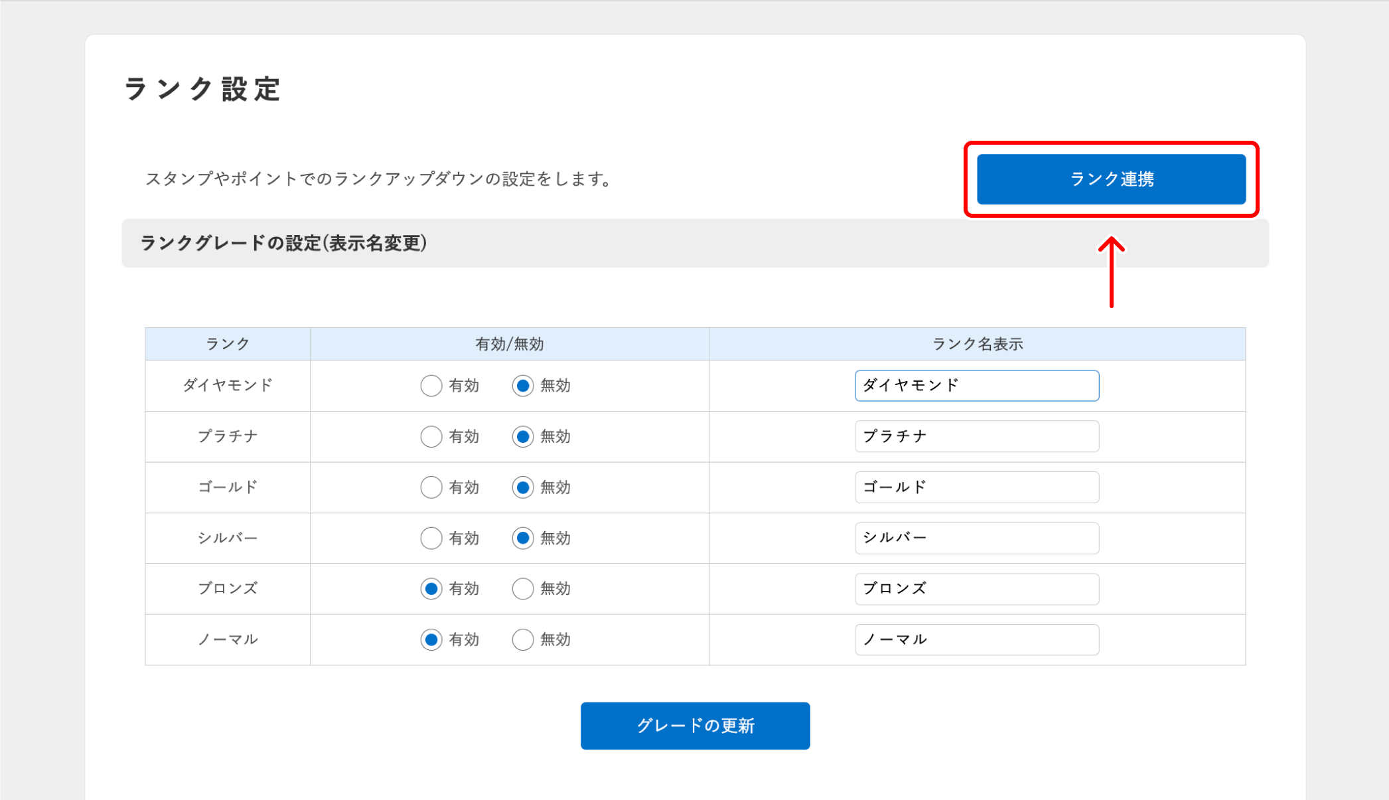This screenshot has height=800, width=1389.
Task: Disable the ノーマル rank with 無効
Action: click(x=523, y=640)
